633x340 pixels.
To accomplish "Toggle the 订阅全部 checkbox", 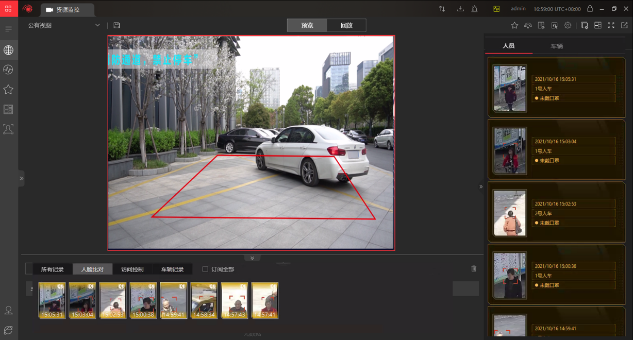I will point(205,269).
